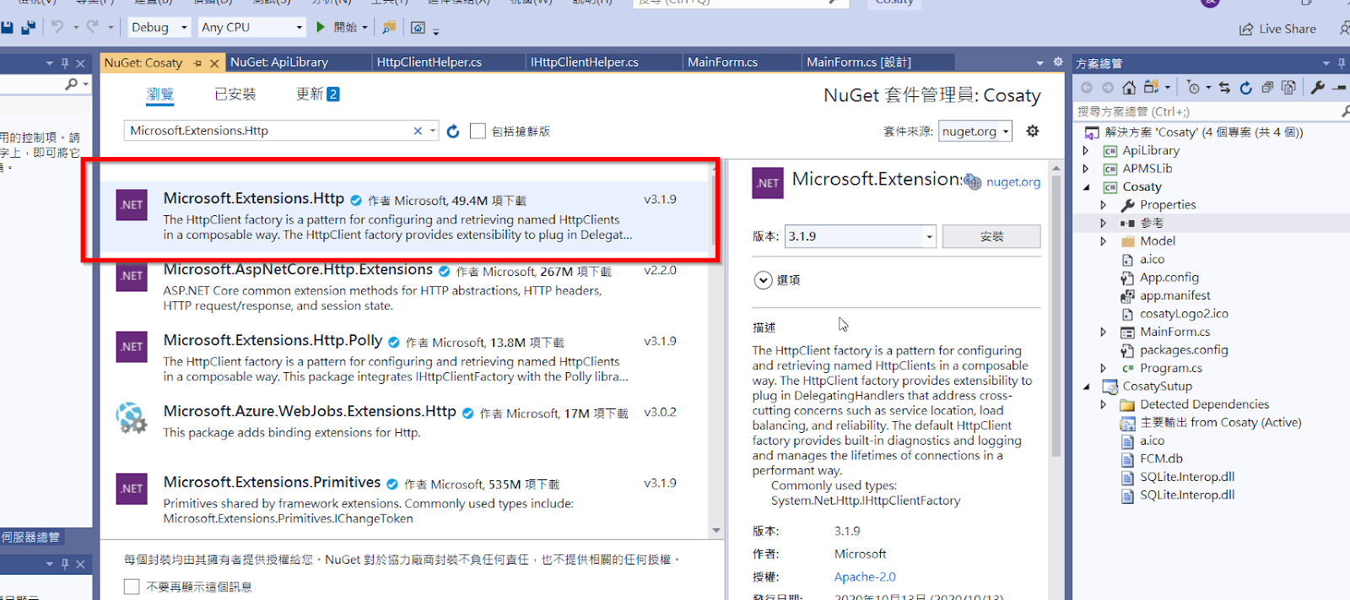Expand the Model folder arrow
1350x600 pixels.
(1104, 241)
